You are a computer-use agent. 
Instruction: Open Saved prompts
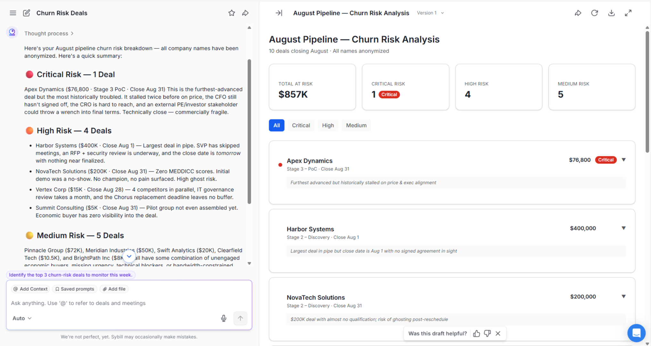point(75,289)
